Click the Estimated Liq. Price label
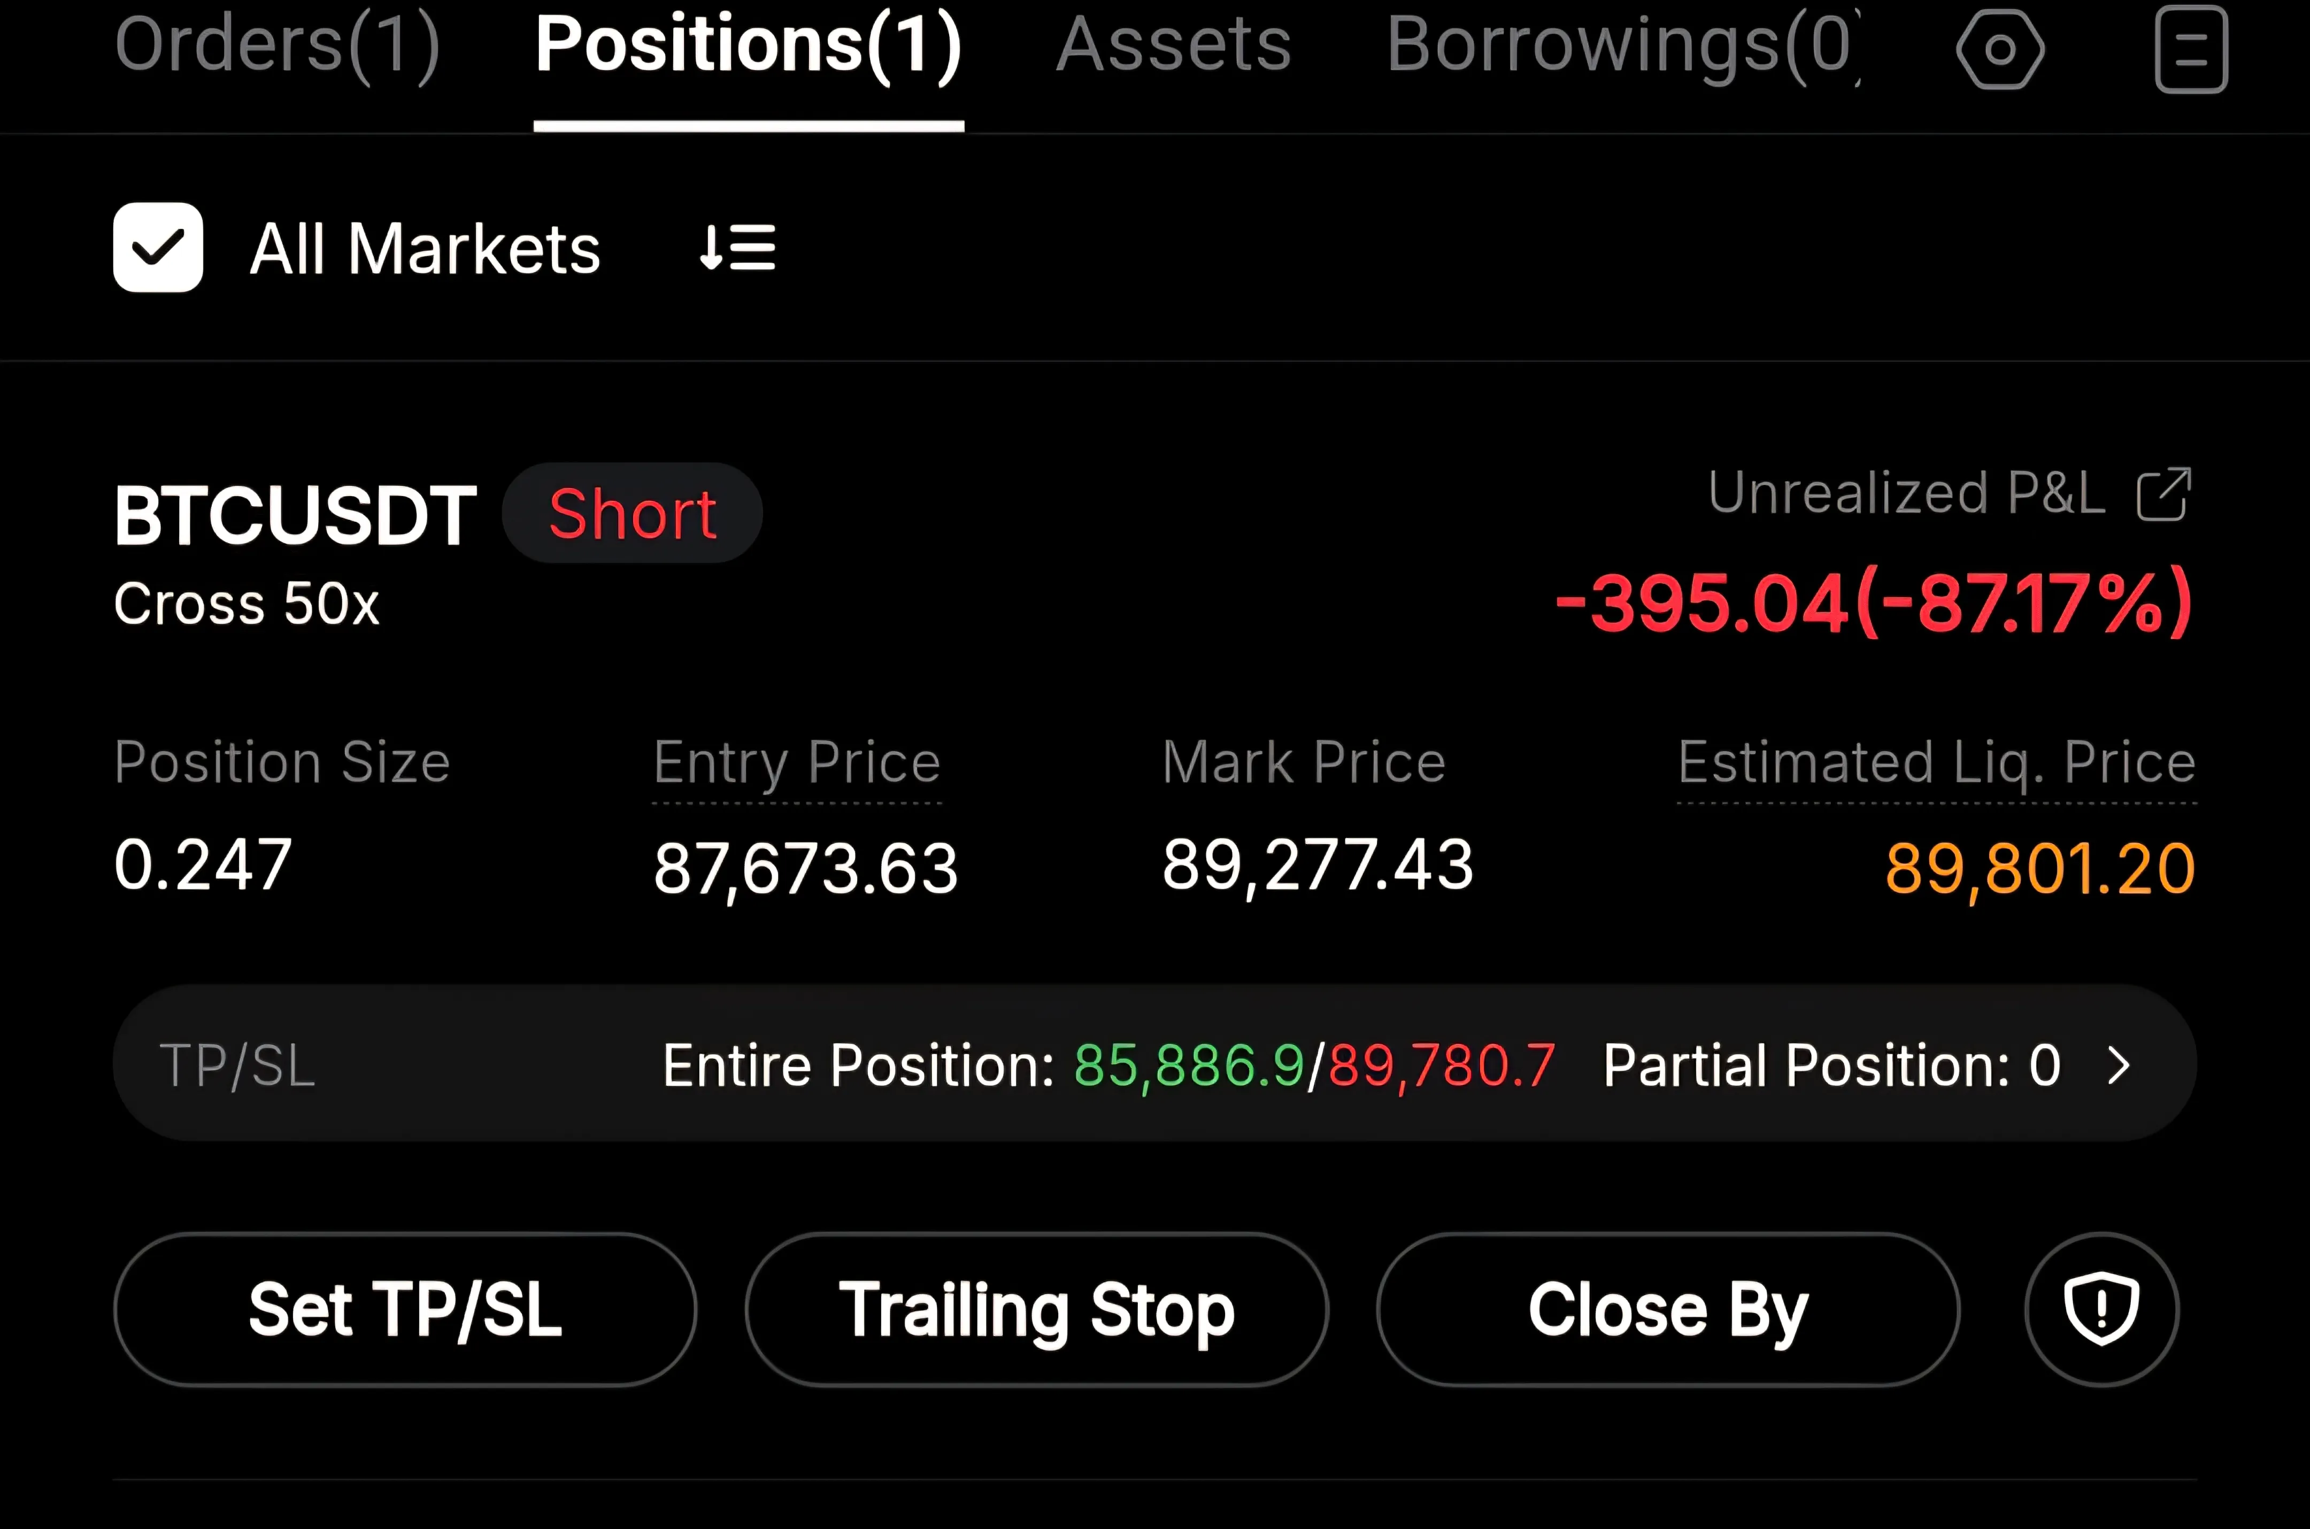 [x=1936, y=762]
